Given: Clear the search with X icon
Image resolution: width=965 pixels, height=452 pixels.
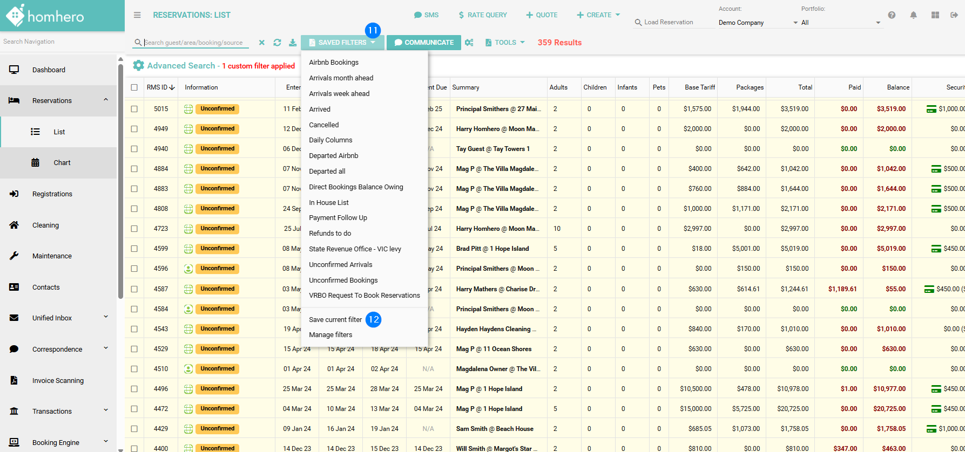Looking at the screenshot, I should (262, 43).
